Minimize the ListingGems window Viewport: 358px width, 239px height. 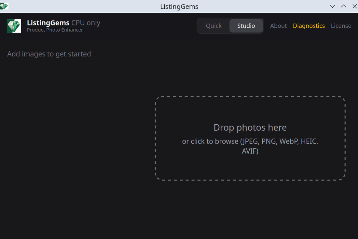pyautogui.click(x=332, y=7)
